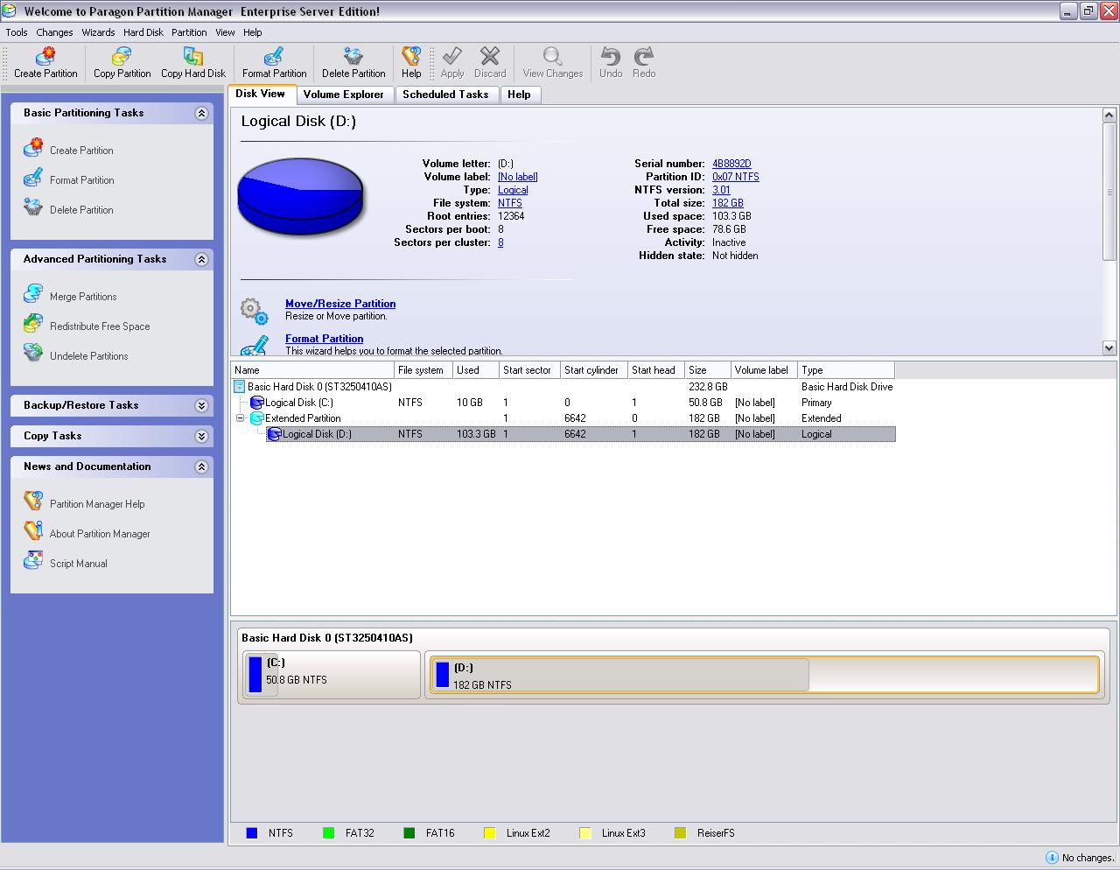Click properties pane scroll down arrow
Image resolution: width=1120 pixels, height=870 pixels.
1109,347
